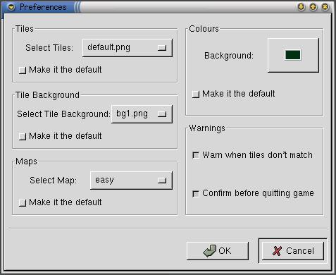
Task: Pick Background colour via dark green swatch
Action: [x=293, y=55]
